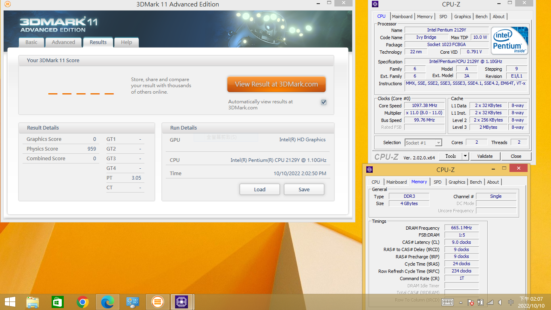This screenshot has width=551, height=310.
Task: Open Mainboard tab in top CPU-Z window
Action: pyautogui.click(x=402, y=17)
